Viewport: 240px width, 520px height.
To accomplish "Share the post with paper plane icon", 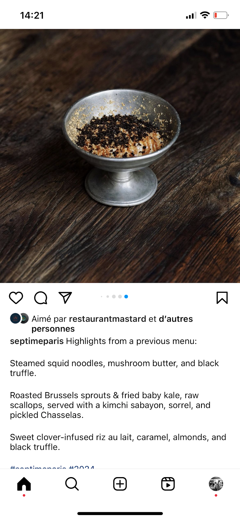I will tap(65, 298).
